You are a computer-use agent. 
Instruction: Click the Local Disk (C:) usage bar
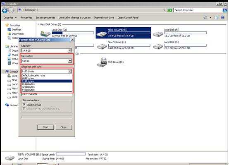(x=73, y=33)
